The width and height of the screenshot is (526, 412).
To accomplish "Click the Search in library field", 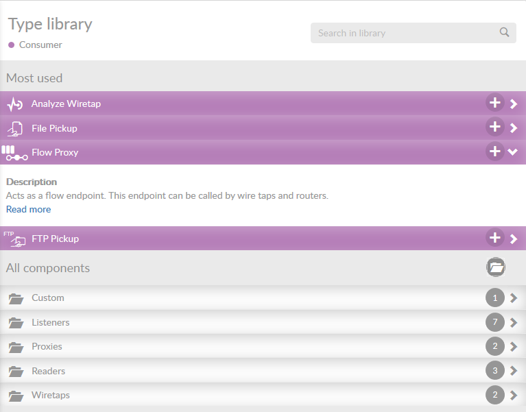I will [x=405, y=33].
